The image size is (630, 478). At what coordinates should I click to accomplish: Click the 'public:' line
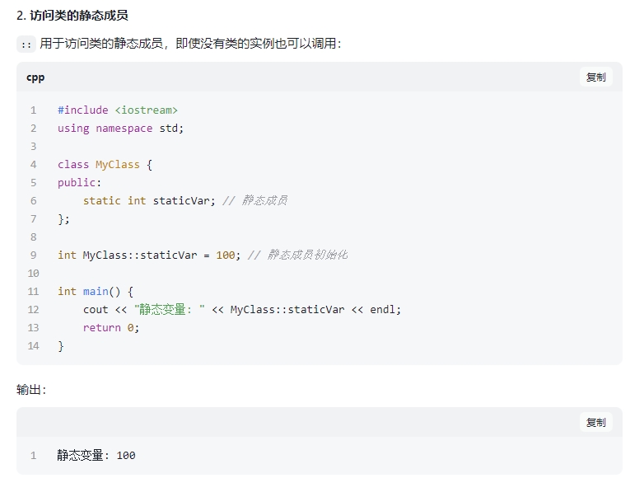(79, 182)
